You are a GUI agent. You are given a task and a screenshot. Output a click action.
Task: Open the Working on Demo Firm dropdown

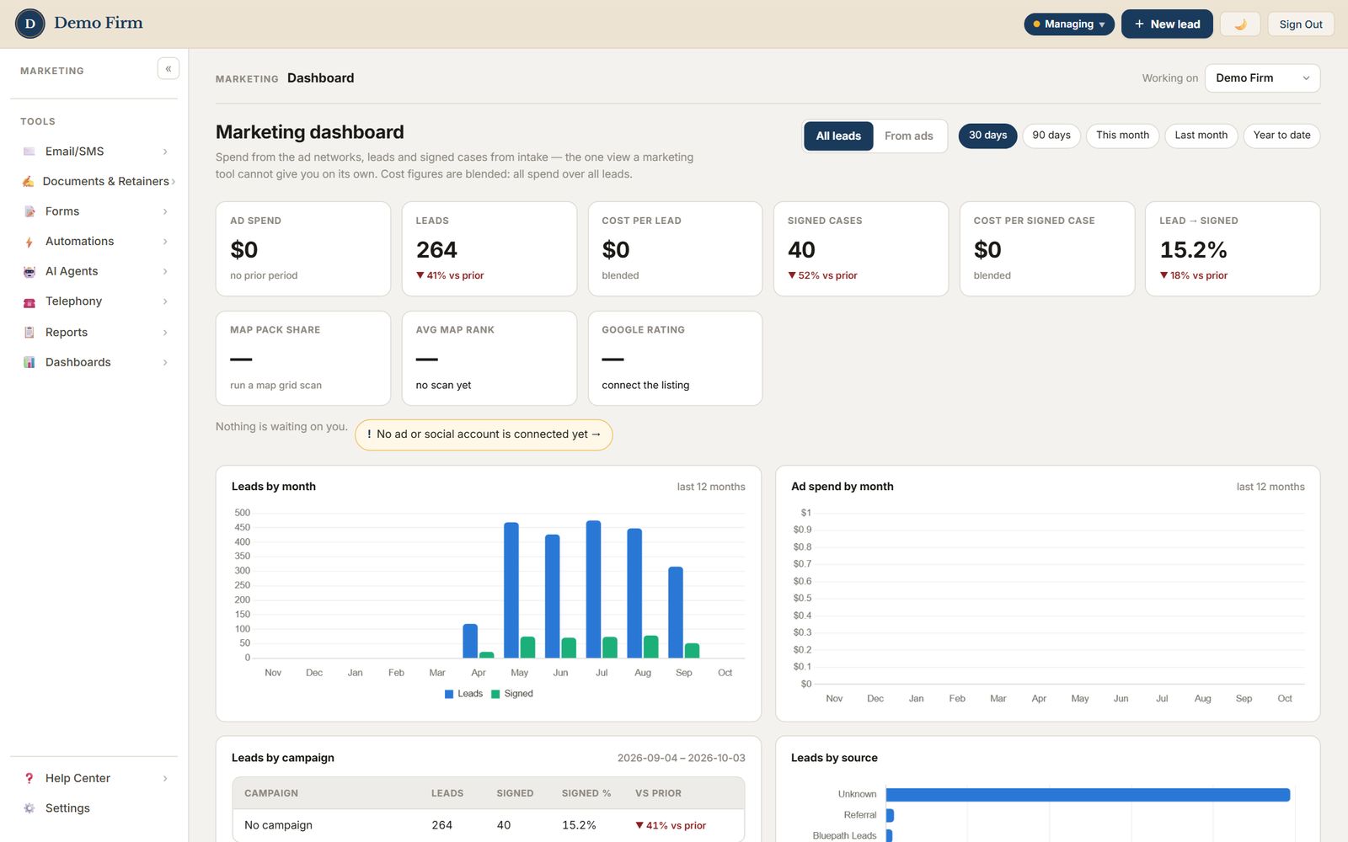pos(1262,78)
